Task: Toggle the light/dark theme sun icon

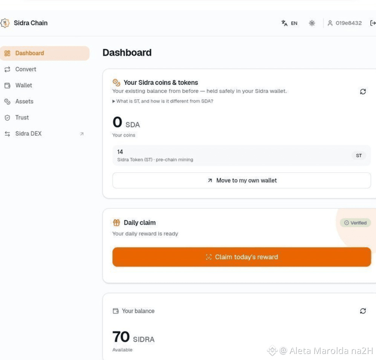Action: click(x=312, y=23)
